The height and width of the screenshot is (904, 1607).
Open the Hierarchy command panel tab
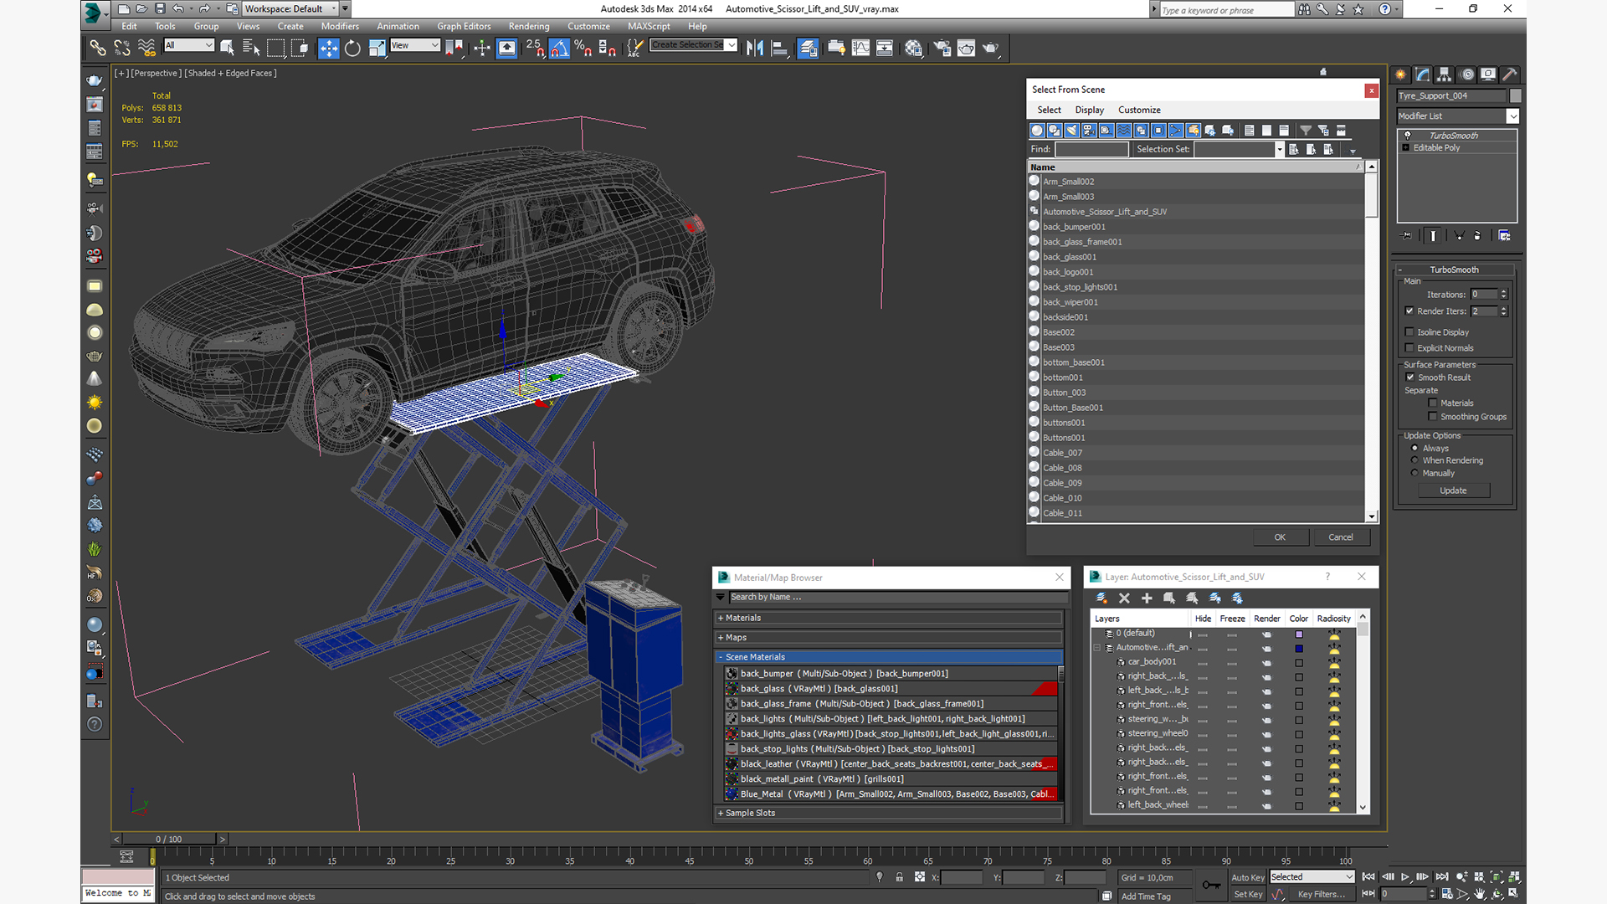coord(1445,74)
